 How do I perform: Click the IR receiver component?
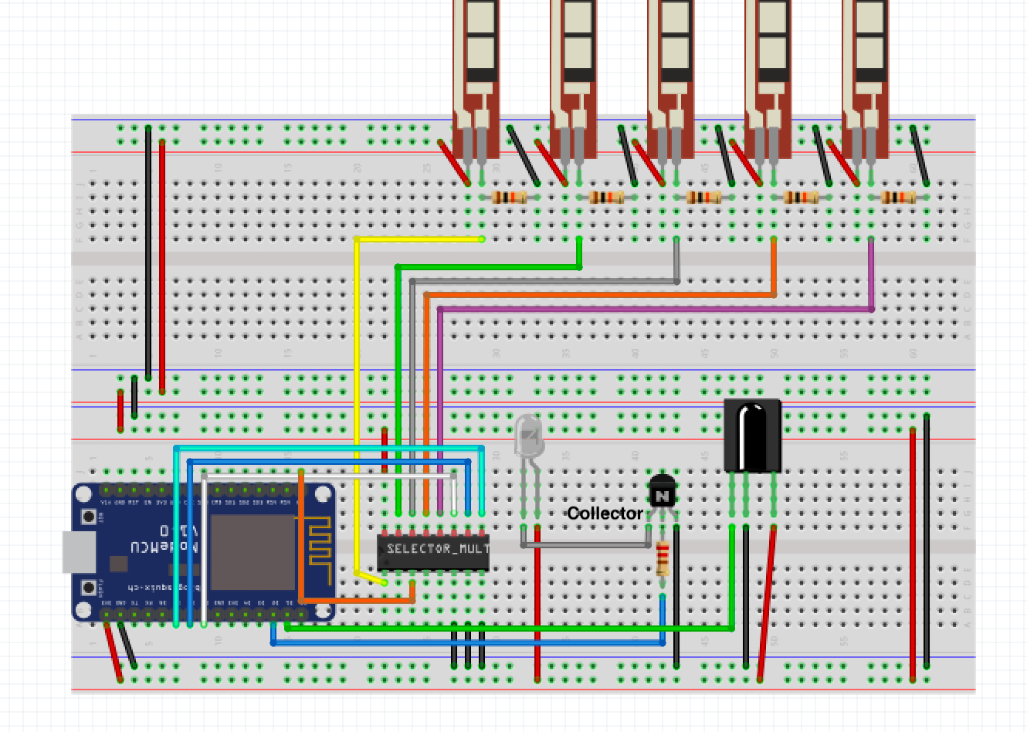point(751,436)
